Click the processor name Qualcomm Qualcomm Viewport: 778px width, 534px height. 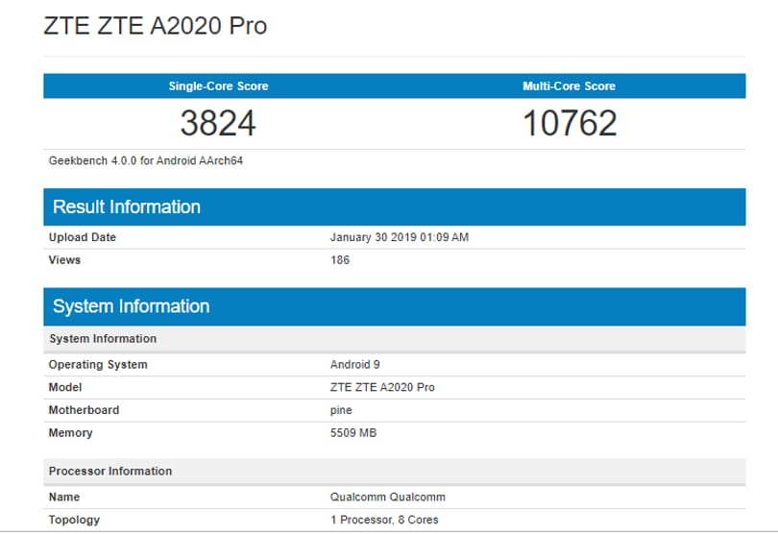click(388, 498)
